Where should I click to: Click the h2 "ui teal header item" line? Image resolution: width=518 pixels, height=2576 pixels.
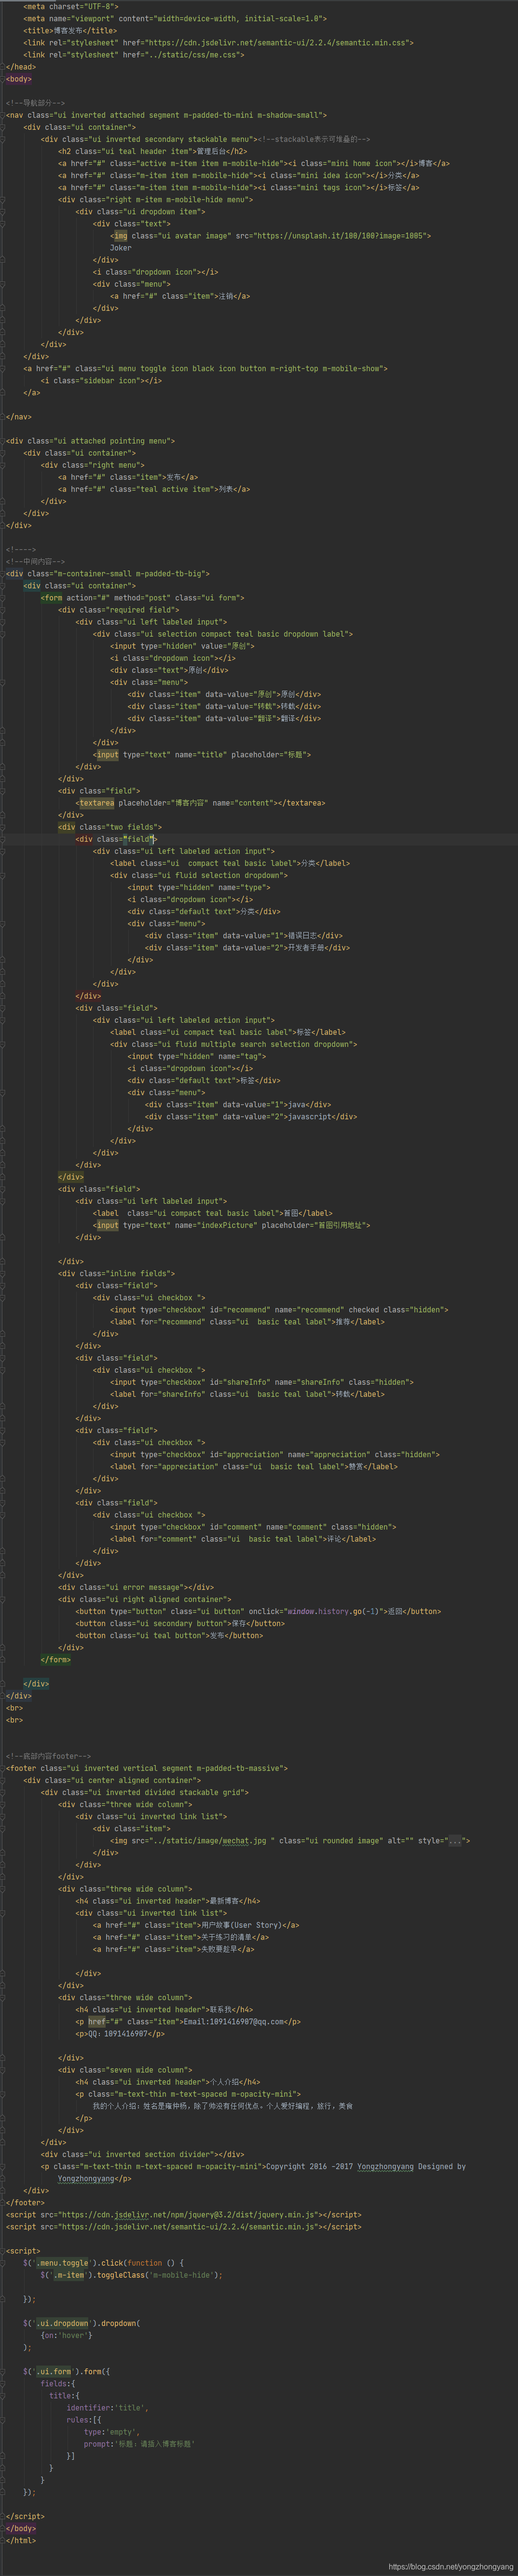tap(152, 151)
